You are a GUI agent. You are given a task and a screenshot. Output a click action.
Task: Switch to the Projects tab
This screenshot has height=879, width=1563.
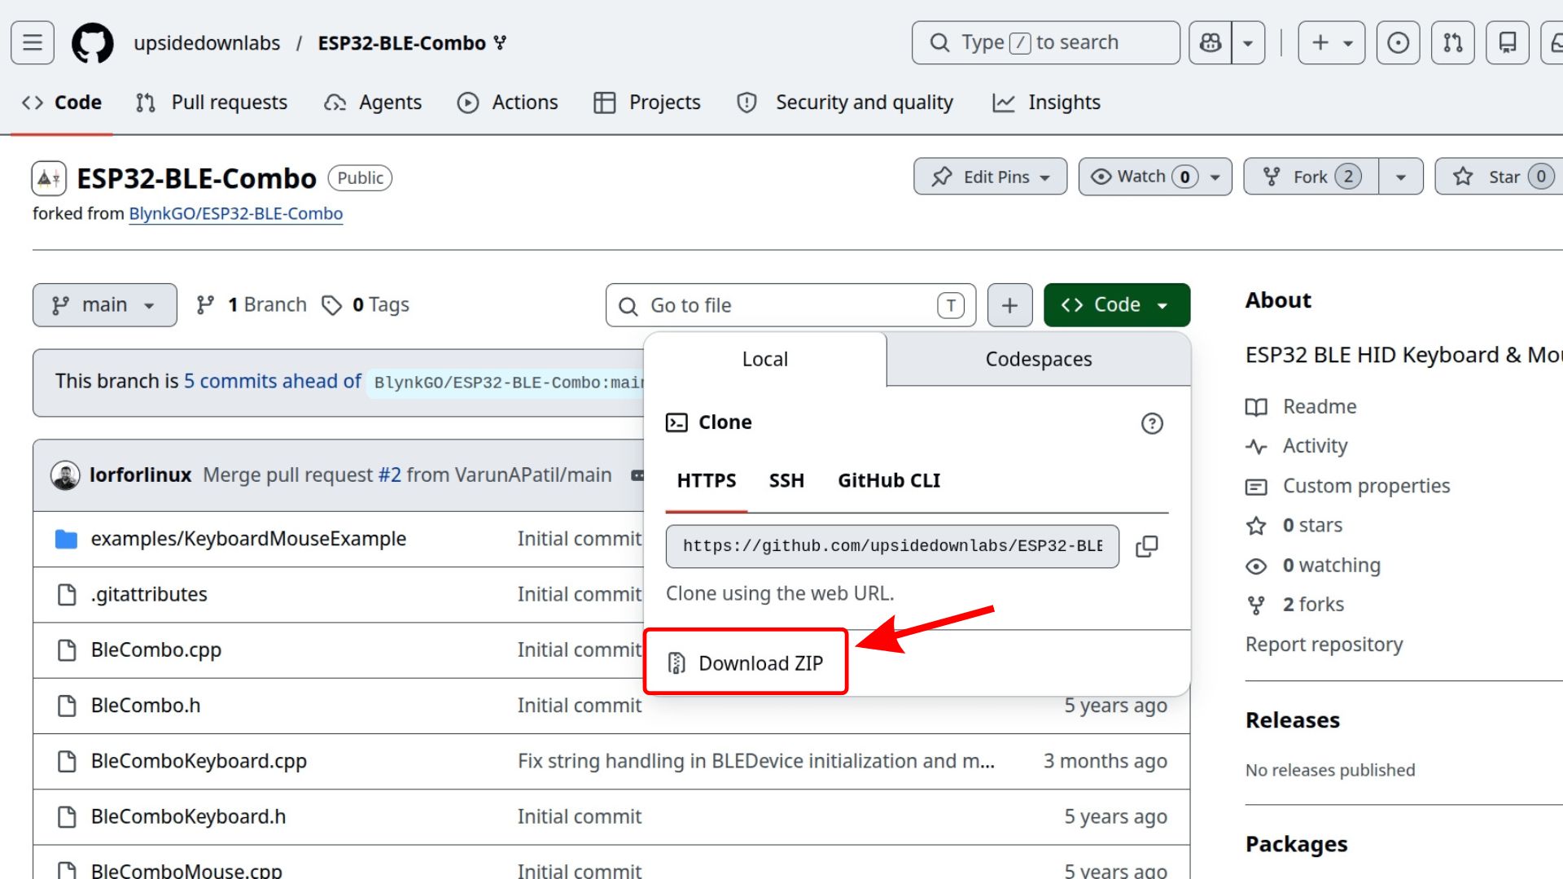click(647, 103)
